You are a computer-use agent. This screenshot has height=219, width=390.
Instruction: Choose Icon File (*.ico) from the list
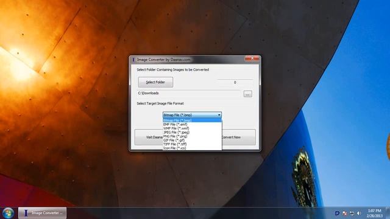[192, 148]
